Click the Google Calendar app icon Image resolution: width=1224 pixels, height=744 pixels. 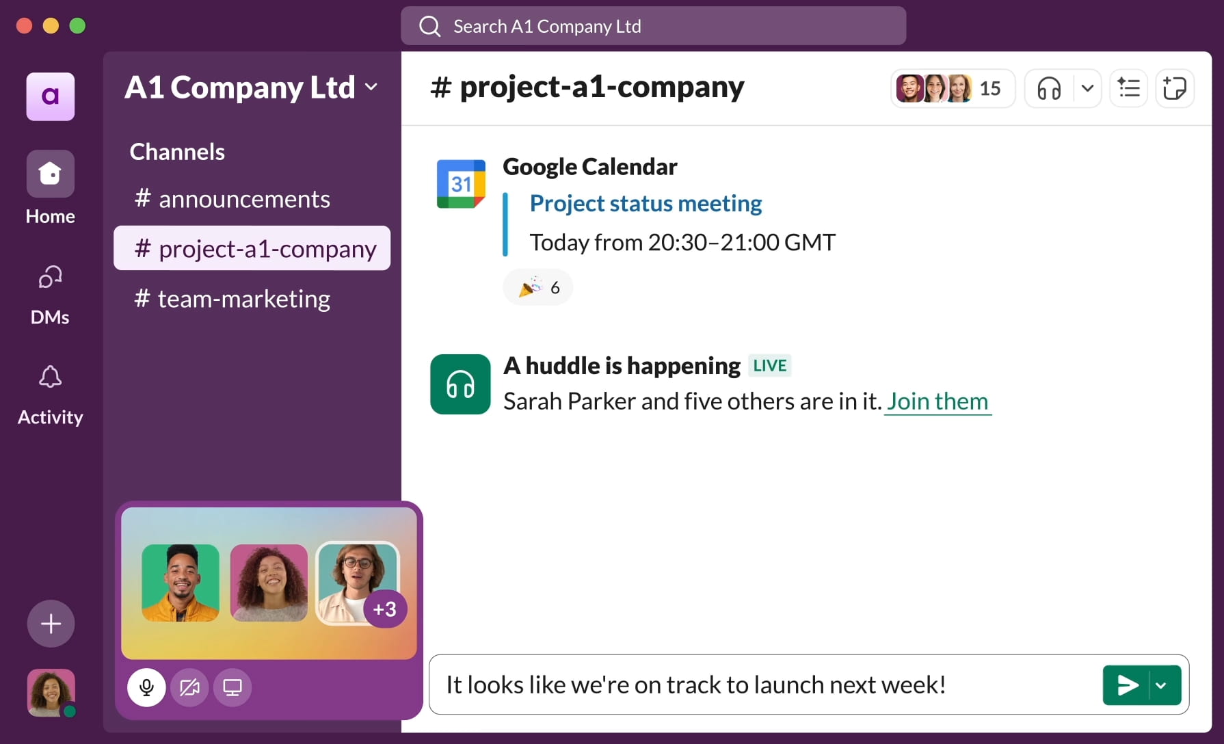pyautogui.click(x=461, y=184)
